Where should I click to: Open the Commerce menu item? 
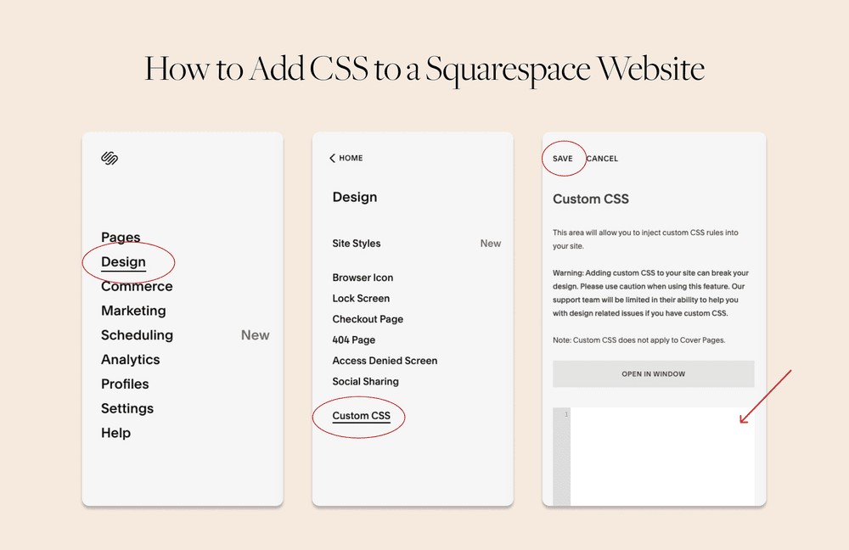pyautogui.click(x=136, y=286)
